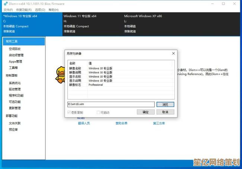Select the 显示名称 row

click(121, 77)
